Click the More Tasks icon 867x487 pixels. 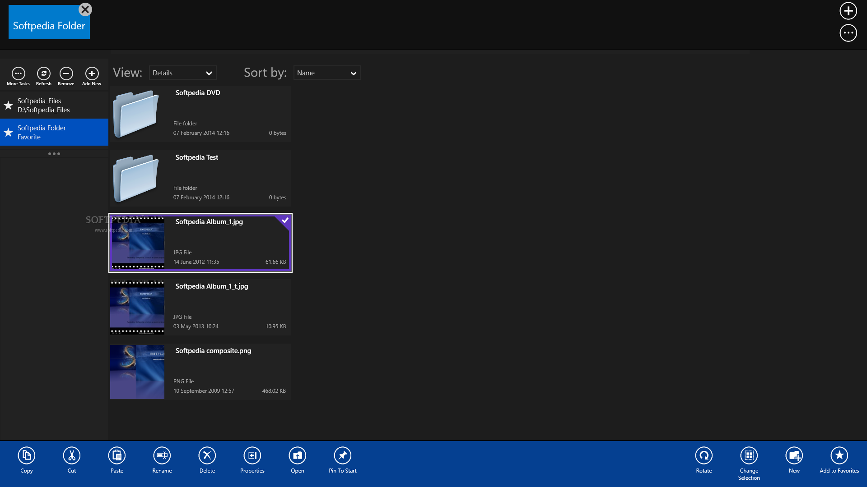(18, 74)
